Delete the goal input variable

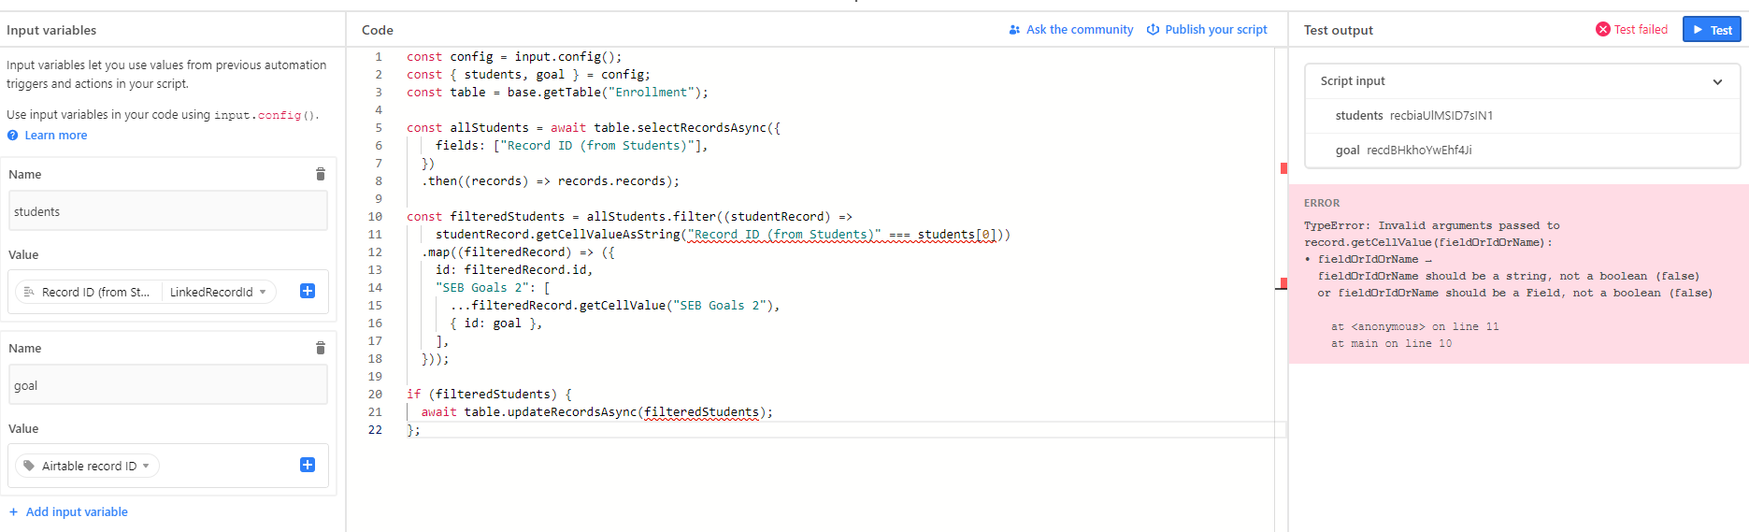(320, 348)
